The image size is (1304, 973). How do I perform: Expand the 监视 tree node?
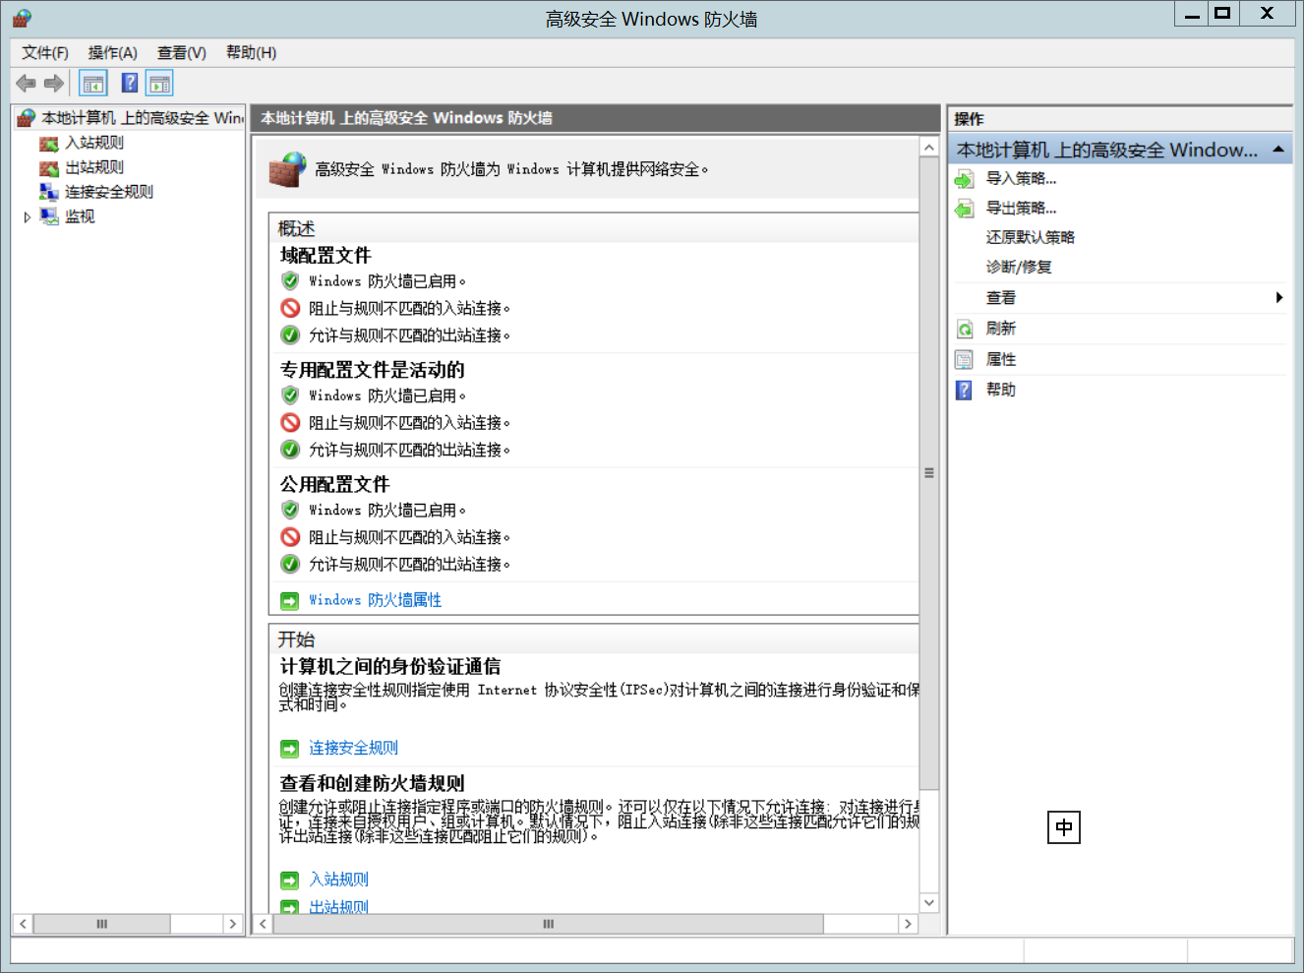click(28, 217)
